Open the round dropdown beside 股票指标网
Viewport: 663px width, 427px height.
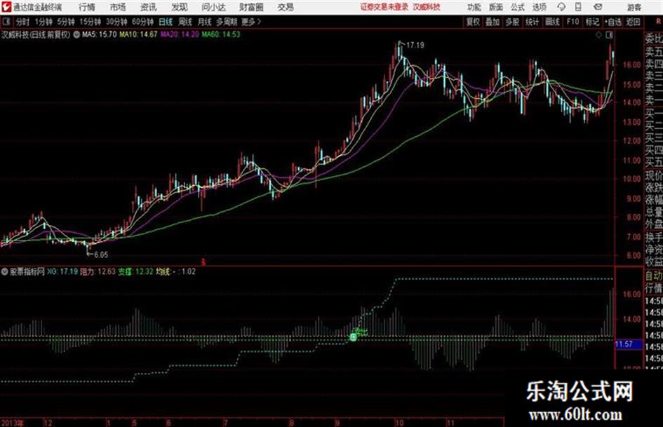pos(5,271)
